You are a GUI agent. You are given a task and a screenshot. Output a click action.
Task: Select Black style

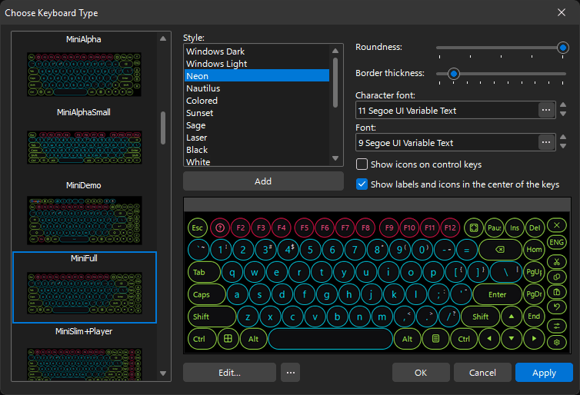pos(257,150)
